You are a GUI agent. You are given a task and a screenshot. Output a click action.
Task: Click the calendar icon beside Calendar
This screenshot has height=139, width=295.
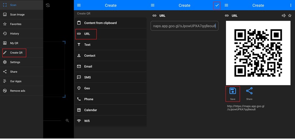tap(79, 110)
